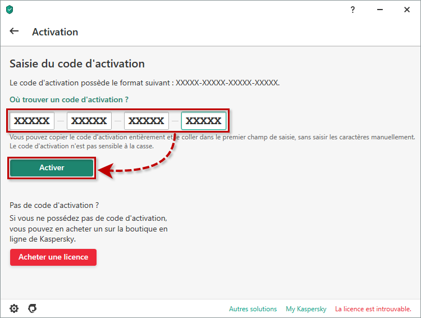Open 'Où trouver un code d'activation ?' link

69,100
